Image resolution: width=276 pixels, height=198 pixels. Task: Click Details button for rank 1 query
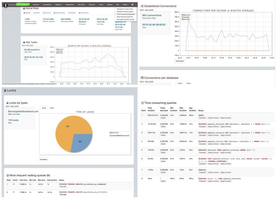pos(163,118)
